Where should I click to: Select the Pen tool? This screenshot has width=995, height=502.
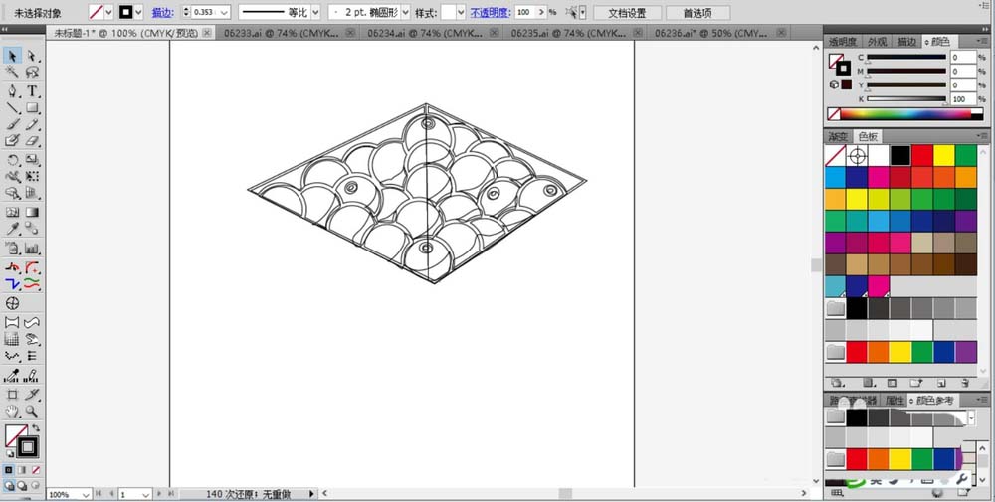(x=13, y=90)
